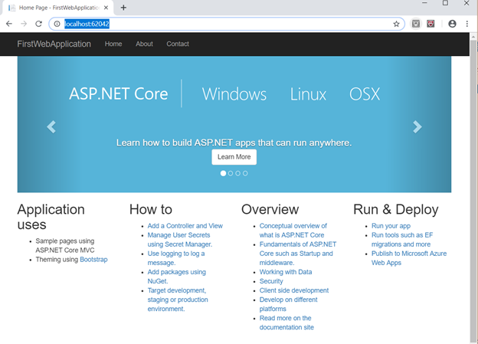Select the Home Page - FirstWebApplication tab
The width and height of the screenshot is (478, 344).
point(58,8)
